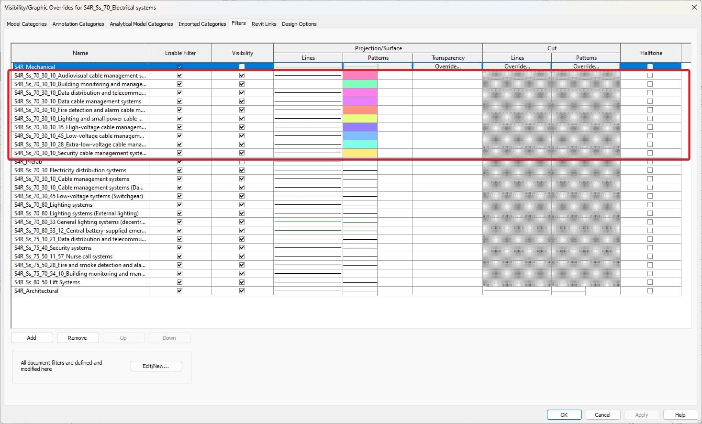Switch to the Model Categories tab
702x424 pixels.
pos(27,24)
